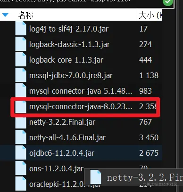Click the file icon beside logback-classic-1.1.3.jar

pyautogui.click(x=21, y=44)
